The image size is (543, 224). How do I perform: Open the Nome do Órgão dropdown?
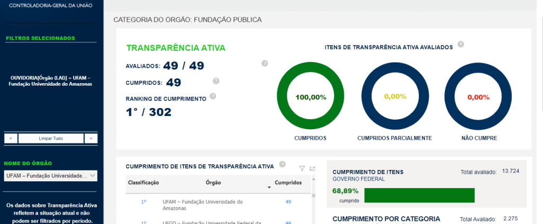(51, 175)
